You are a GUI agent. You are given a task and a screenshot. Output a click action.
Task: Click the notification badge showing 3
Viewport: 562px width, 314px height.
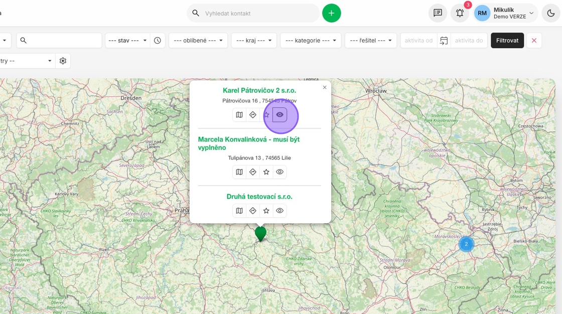pyautogui.click(x=468, y=5)
